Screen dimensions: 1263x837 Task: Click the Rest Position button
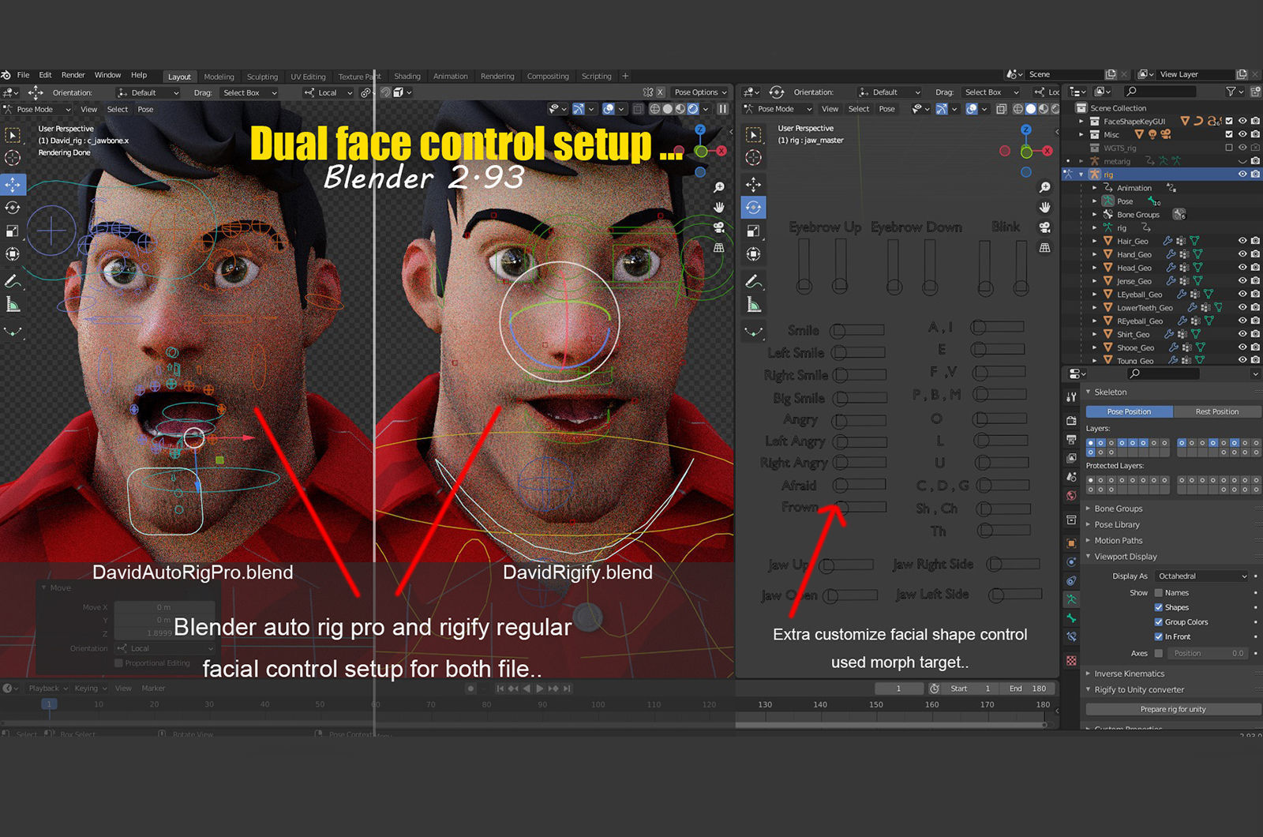[1216, 411]
